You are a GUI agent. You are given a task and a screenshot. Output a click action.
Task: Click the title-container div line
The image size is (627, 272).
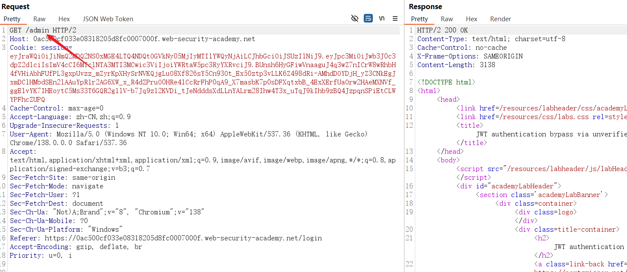pos(567,230)
